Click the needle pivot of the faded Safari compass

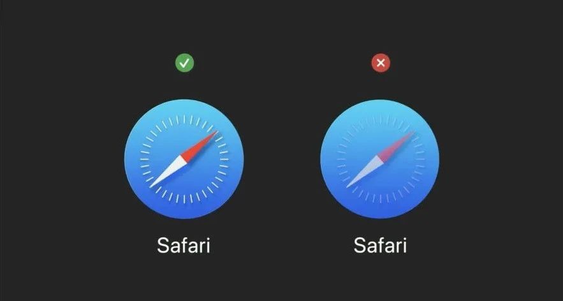pyautogui.click(x=380, y=159)
